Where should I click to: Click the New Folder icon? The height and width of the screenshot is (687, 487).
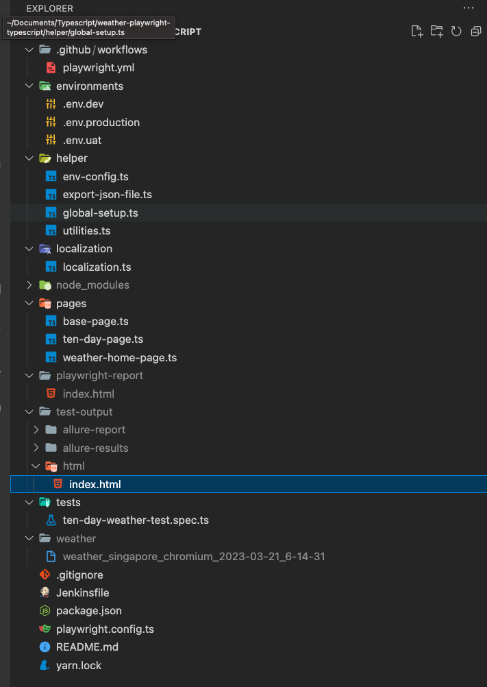tap(437, 31)
